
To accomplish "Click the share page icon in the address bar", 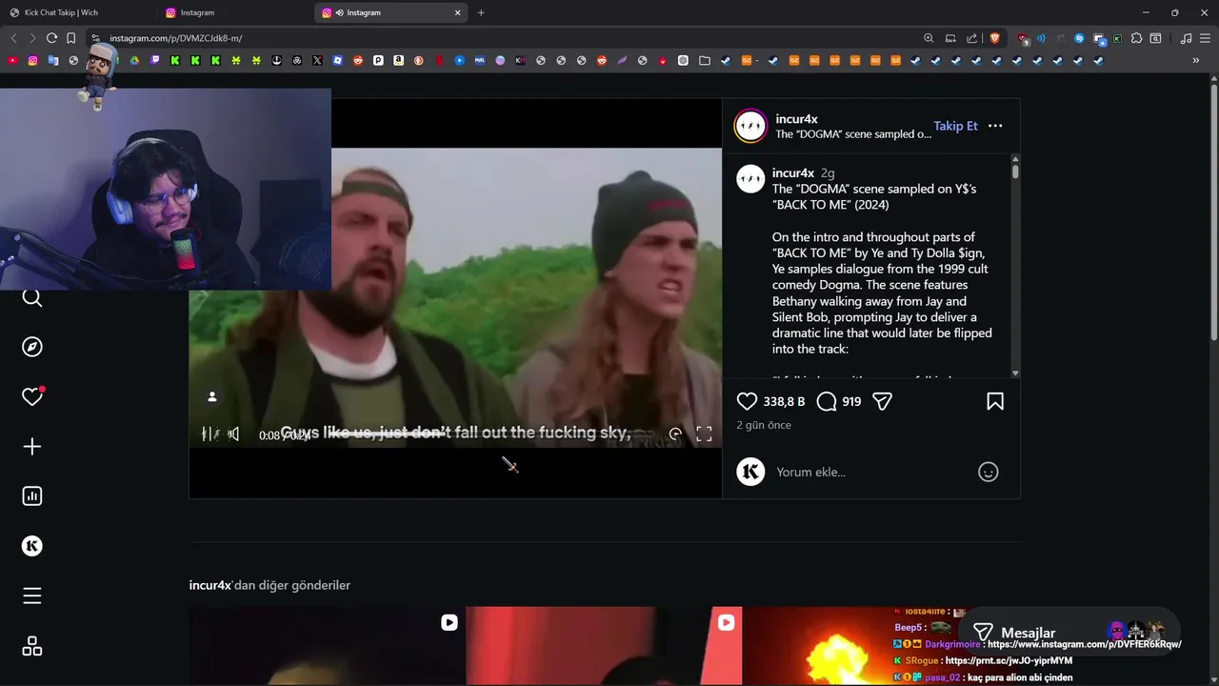I will pos(971,38).
